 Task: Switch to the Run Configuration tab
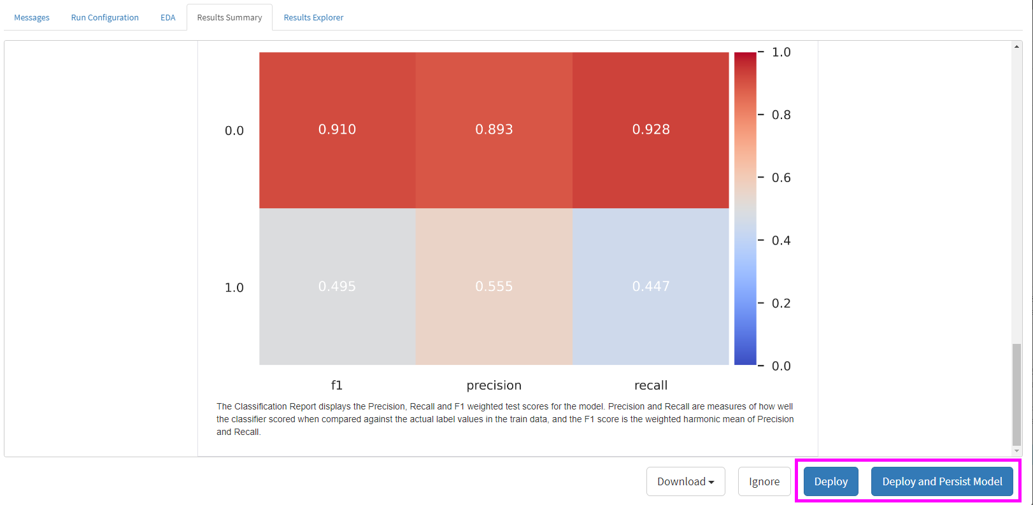pyautogui.click(x=104, y=18)
